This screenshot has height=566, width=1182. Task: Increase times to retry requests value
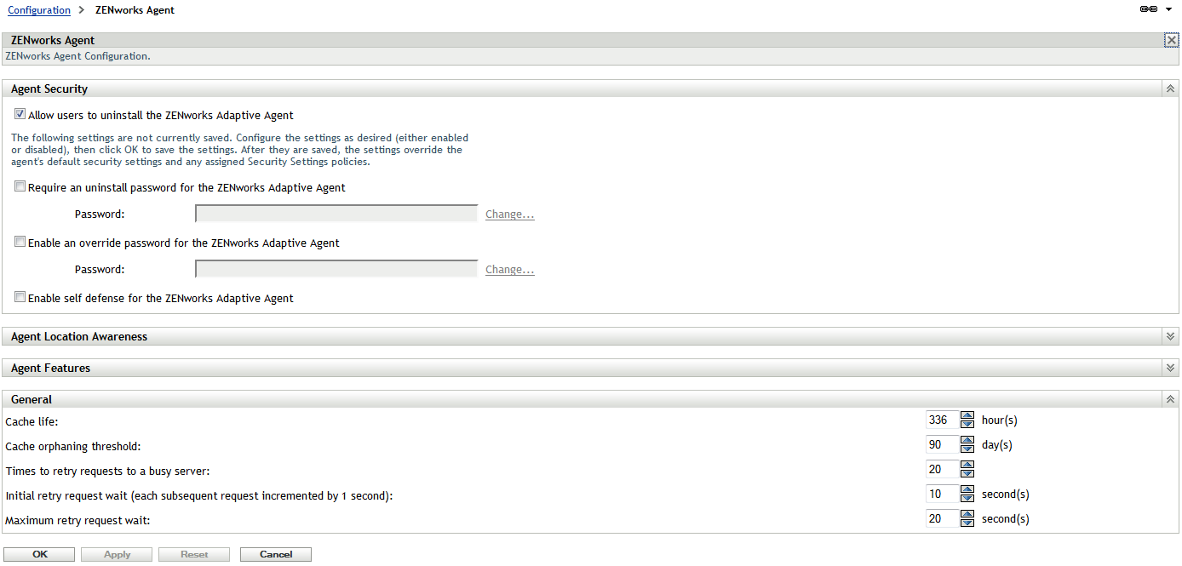pos(967,465)
